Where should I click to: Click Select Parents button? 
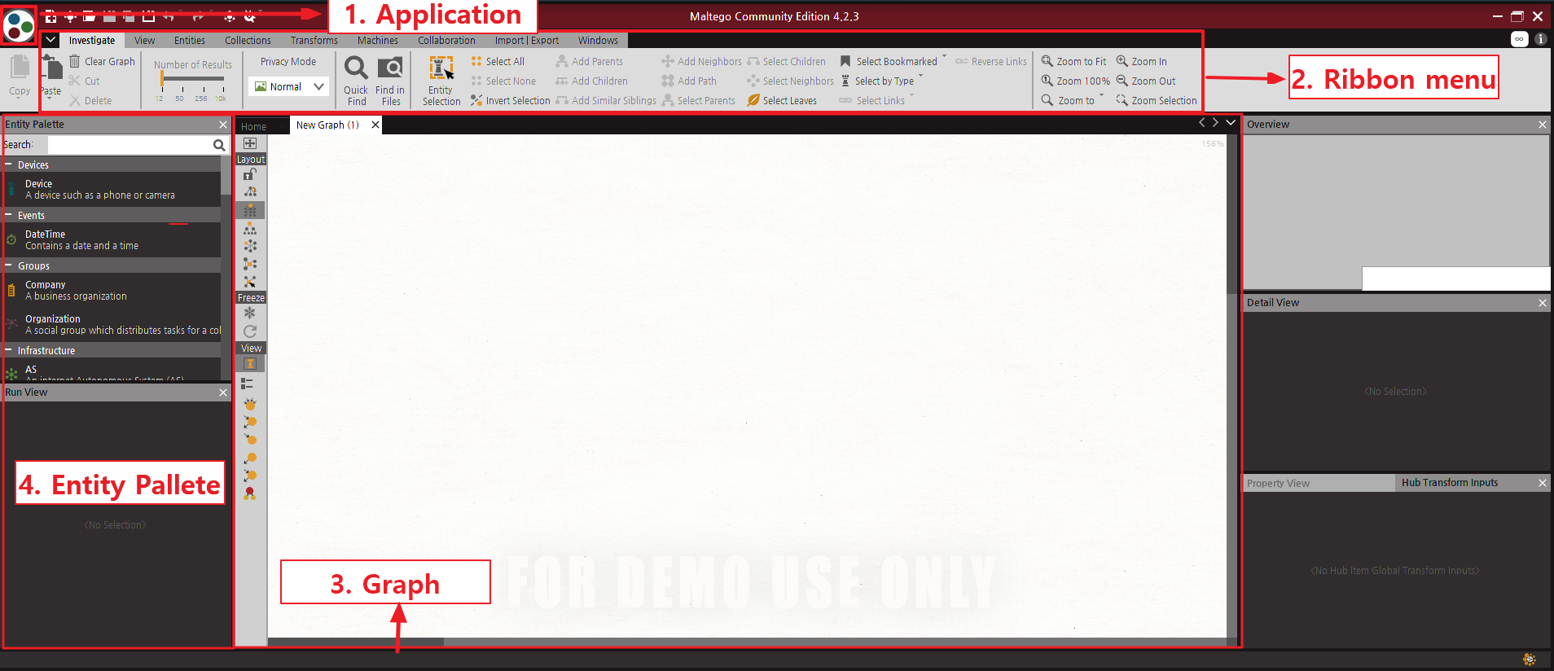pos(698,100)
